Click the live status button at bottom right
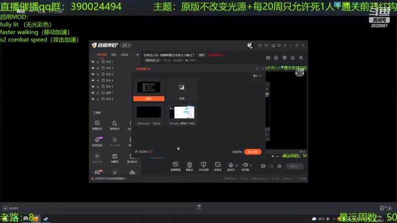Viewport: 397px width, 223px height. 294,166
